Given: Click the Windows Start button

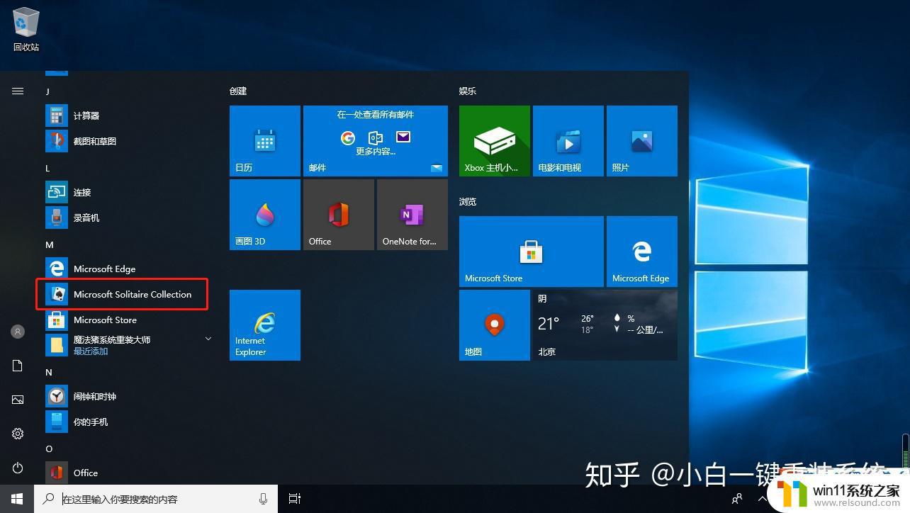Looking at the screenshot, I should (17, 499).
